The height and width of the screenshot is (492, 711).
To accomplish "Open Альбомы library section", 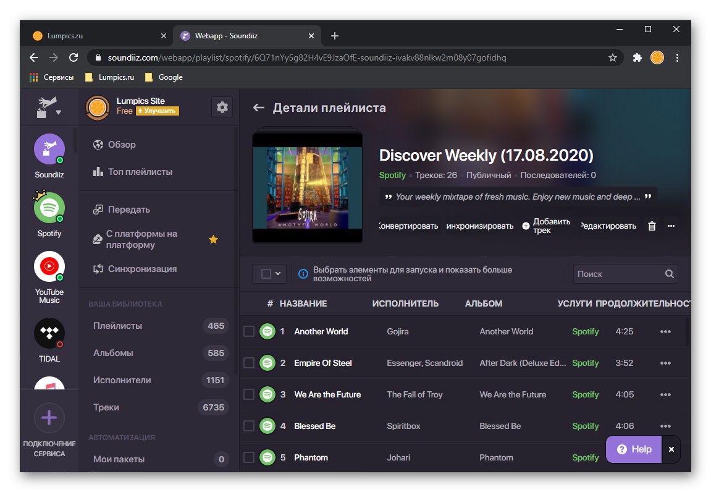I will [x=159, y=353].
